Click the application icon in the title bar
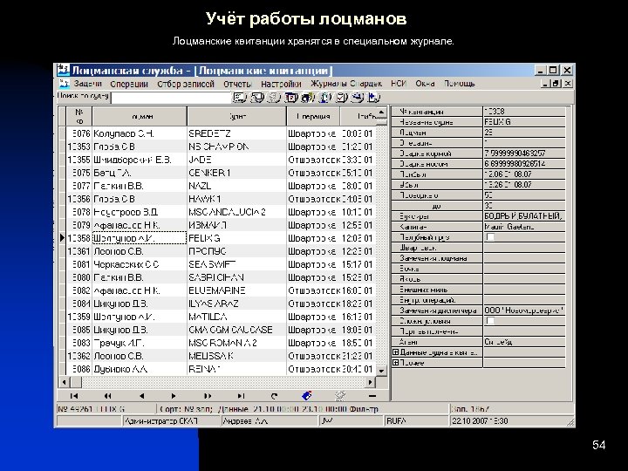Image resolution: width=628 pixels, height=471 pixels. [63, 70]
